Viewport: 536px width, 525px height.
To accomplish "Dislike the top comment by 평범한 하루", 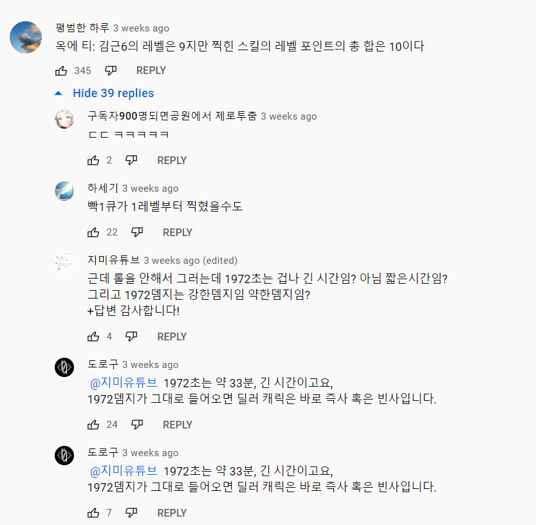I will coord(111,71).
